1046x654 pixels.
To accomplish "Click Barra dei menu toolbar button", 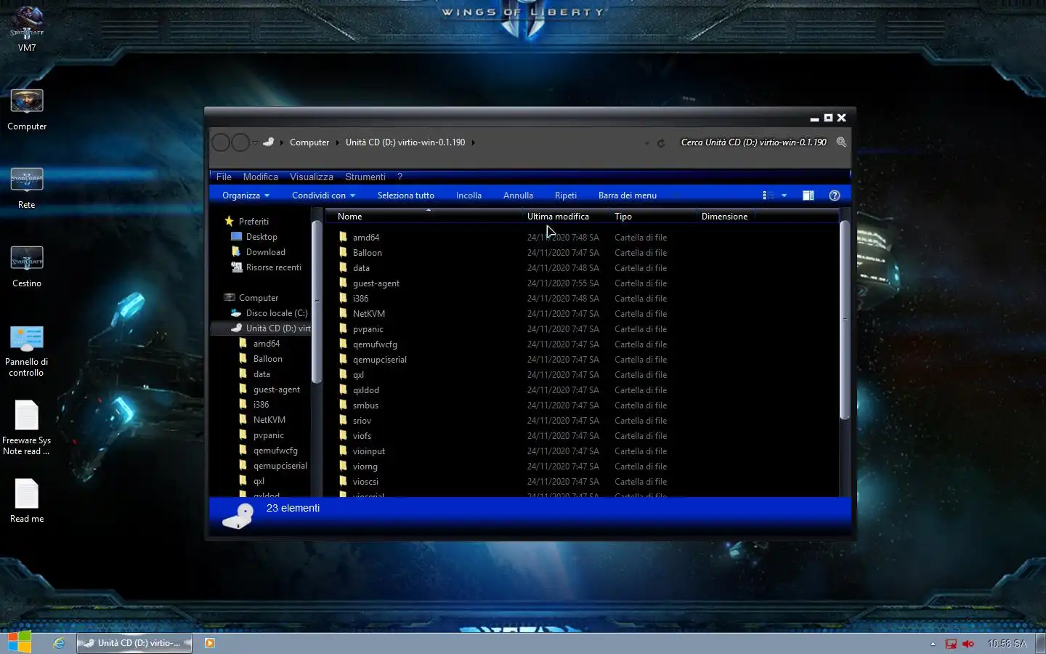I will click(628, 195).
